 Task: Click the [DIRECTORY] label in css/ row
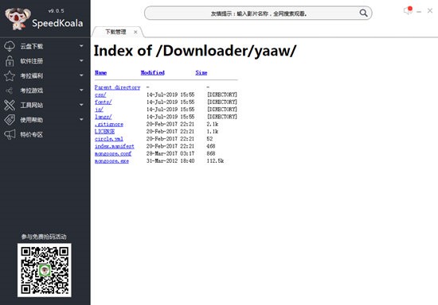click(222, 95)
